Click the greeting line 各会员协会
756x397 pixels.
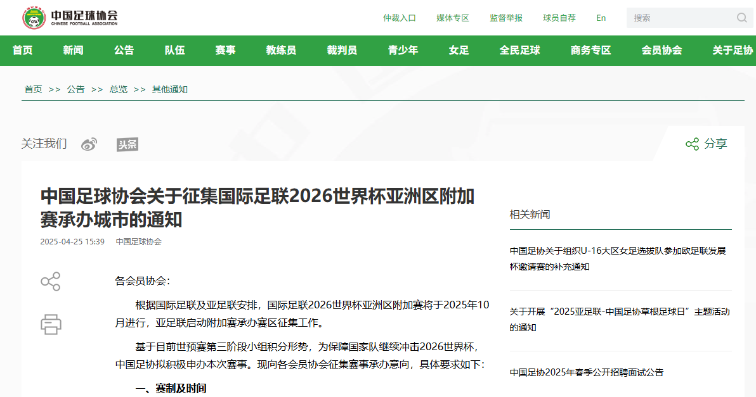point(143,281)
